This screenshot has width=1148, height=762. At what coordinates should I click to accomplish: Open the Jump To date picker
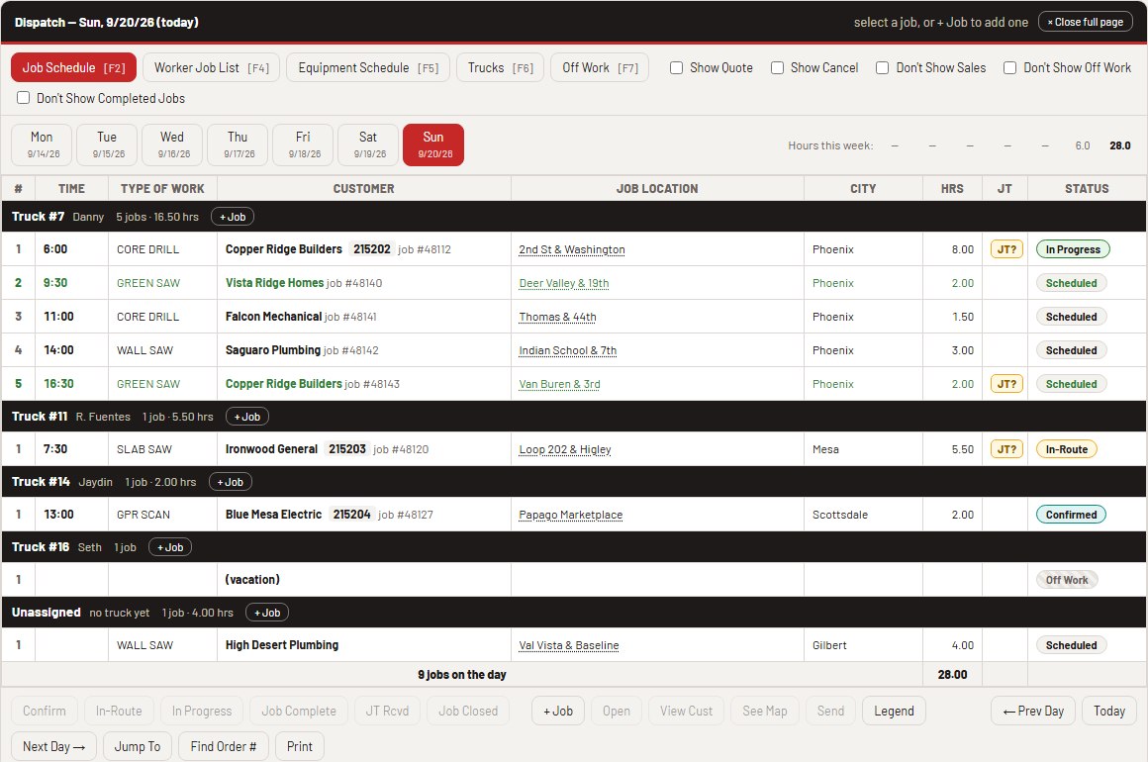point(137,746)
